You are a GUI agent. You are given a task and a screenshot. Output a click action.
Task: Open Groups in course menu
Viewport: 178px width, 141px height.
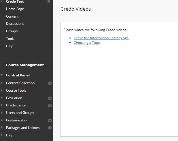[x=12, y=31]
